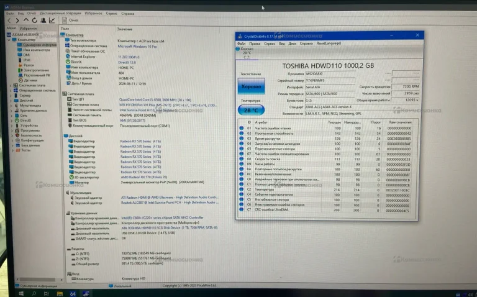Expand the Сеть tree node
This screenshot has width=477, height=297.
tap(12, 116)
